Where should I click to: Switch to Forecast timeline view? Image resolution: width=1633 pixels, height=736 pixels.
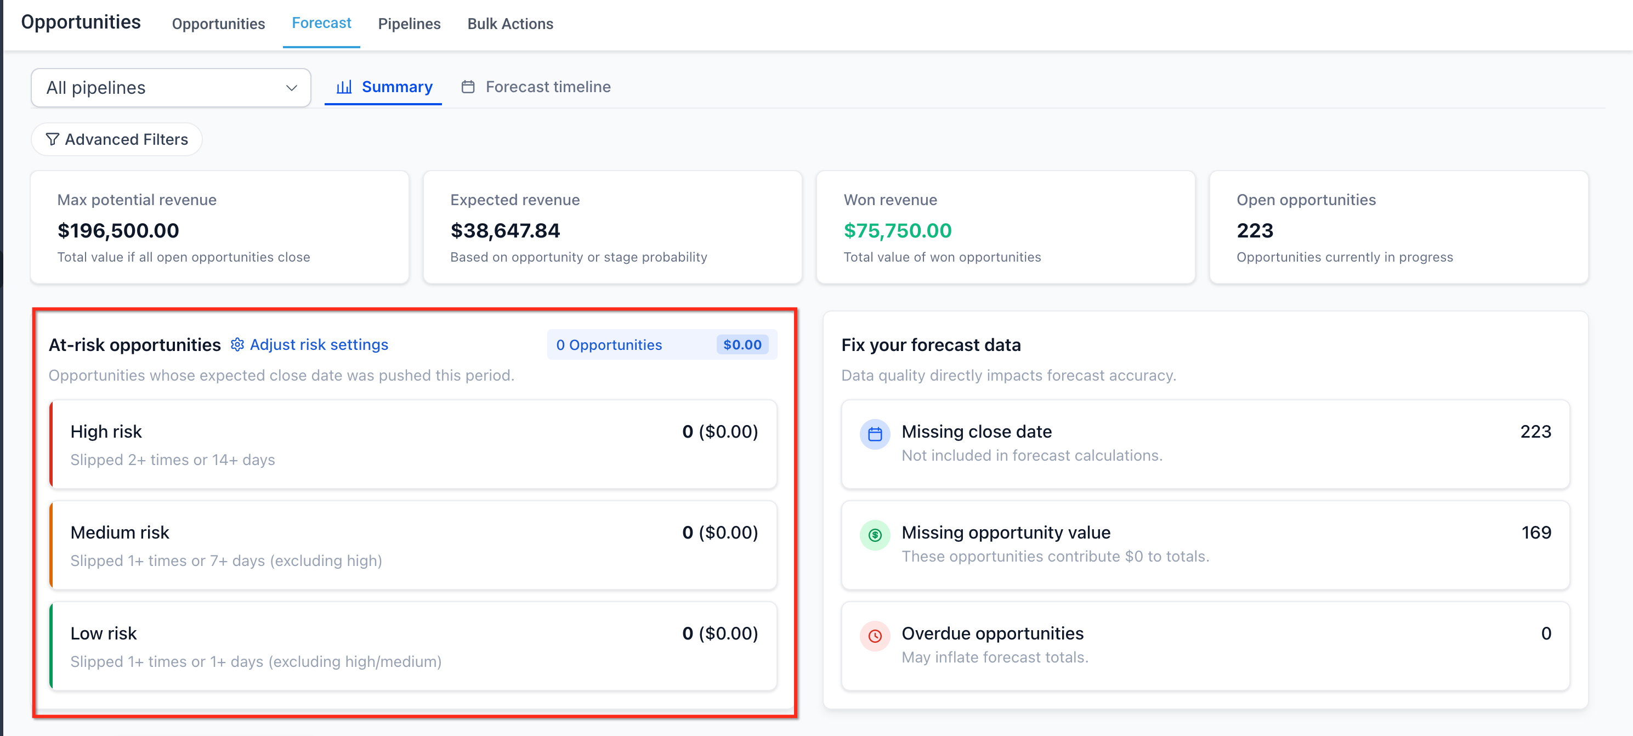[x=547, y=87]
